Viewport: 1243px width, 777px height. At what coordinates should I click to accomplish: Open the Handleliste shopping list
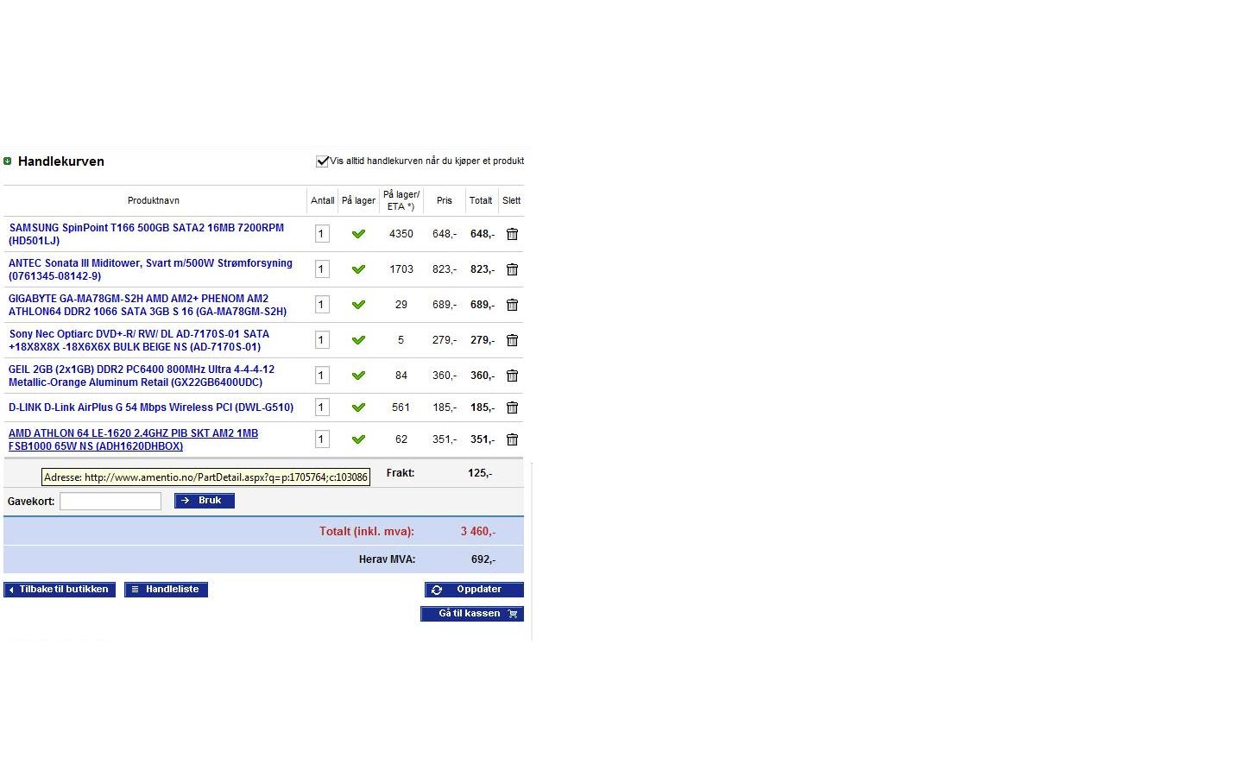click(166, 590)
